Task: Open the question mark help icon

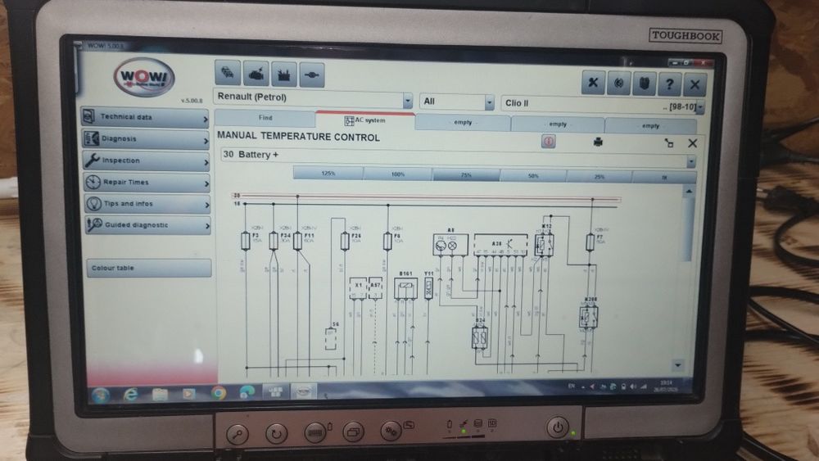Action: (670, 84)
